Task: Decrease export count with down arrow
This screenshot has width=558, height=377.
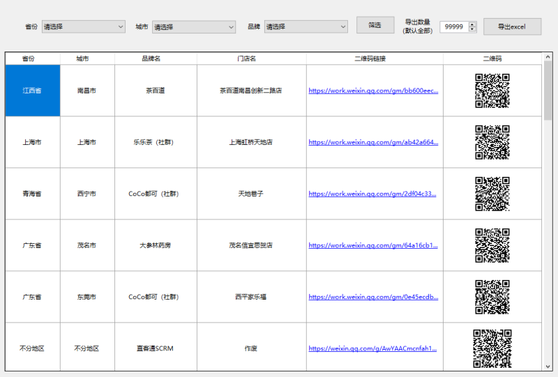Action: point(472,29)
